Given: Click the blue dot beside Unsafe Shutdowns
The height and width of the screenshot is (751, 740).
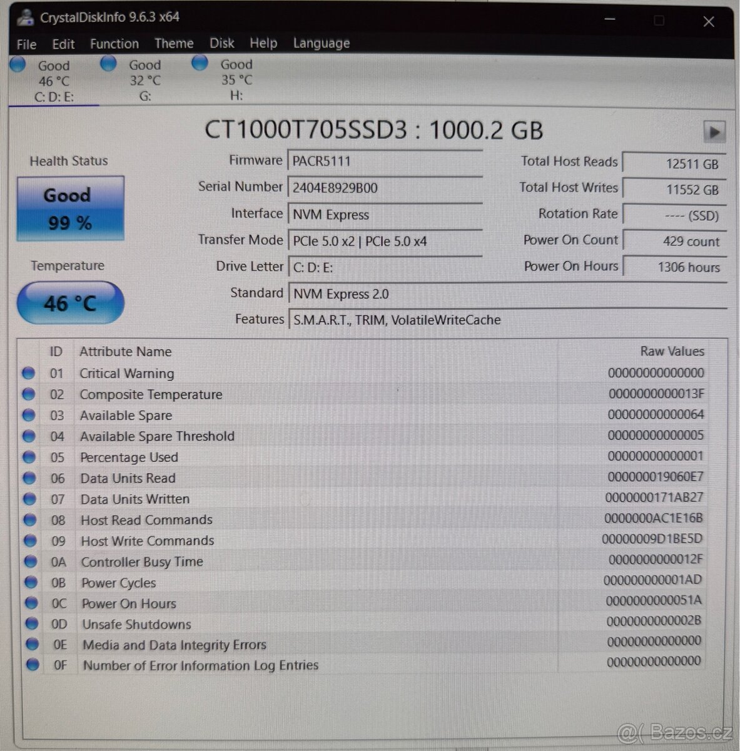Looking at the screenshot, I should pyautogui.click(x=32, y=623).
